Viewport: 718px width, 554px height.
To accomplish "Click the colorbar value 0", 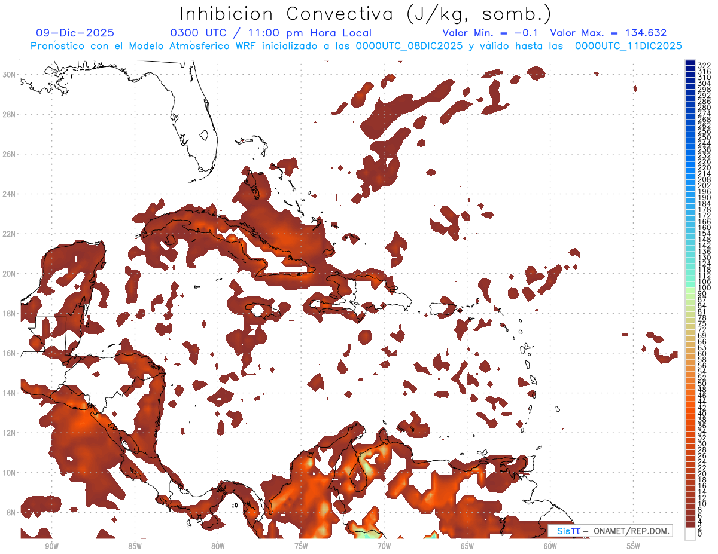I will point(700,534).
